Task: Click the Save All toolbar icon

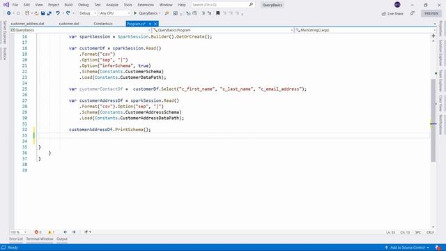Action: [x=49, y=13]
